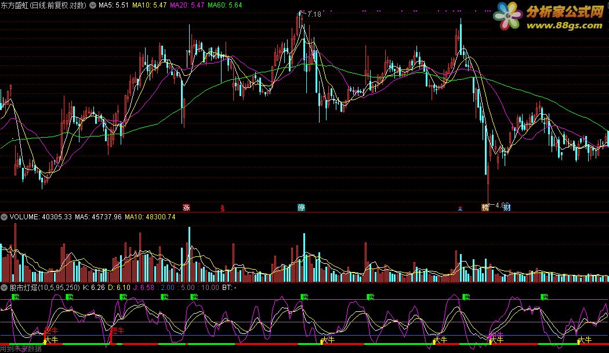Click the volume MA5: 45737.96 value

(98, 217)
